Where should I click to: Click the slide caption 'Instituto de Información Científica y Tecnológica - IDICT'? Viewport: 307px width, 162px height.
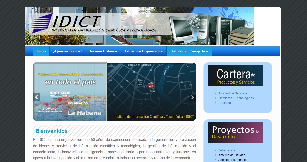[x=154, y=117]
